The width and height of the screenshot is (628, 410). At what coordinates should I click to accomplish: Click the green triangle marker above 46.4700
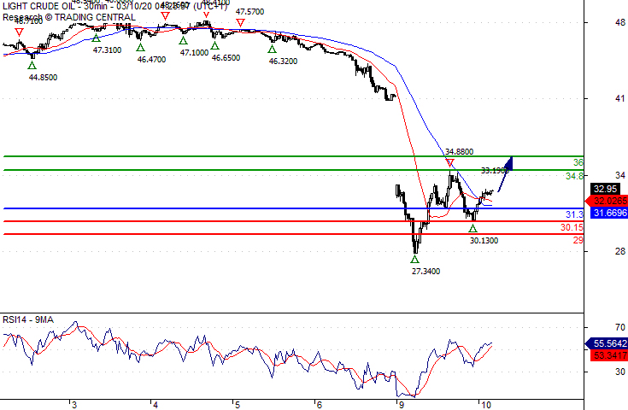pyautogui.click(x=141, y=47)
